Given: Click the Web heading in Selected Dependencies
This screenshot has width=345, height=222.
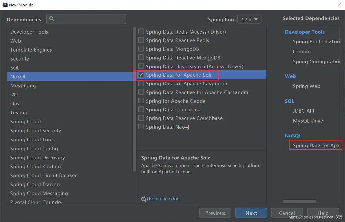Looking at the screenshot, I should click(290, 76).
